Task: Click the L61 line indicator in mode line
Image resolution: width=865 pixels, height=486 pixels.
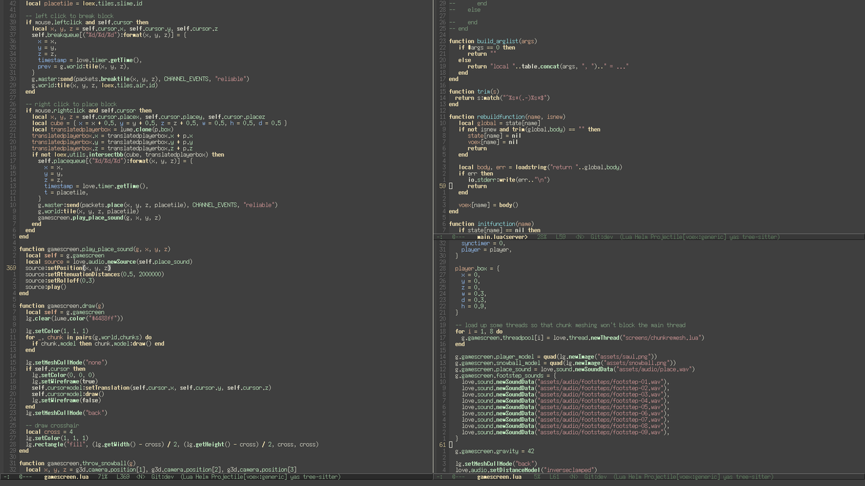Action: [554, 477]
